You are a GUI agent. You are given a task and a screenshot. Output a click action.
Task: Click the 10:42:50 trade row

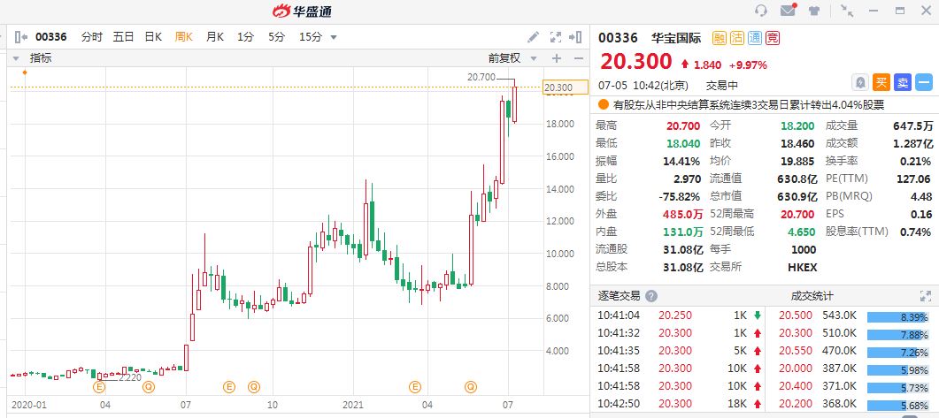(x=680, y=404)
